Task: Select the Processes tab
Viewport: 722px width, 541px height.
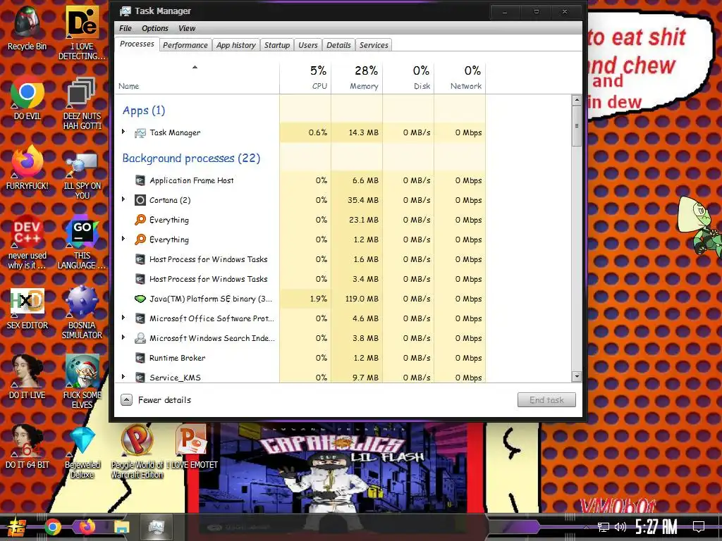Action: (x=137, y=44)
